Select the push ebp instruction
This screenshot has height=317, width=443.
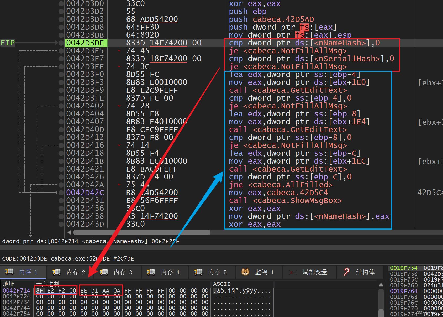[247, 11]
